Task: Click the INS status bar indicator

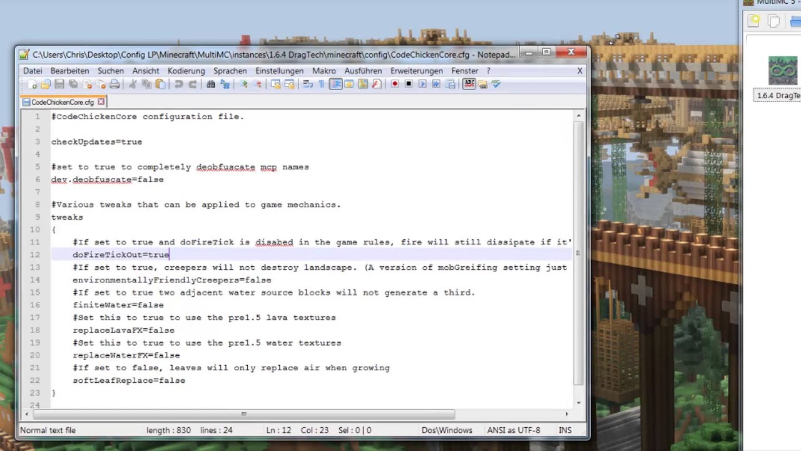Action: pyautogui.click(x=565, y=430)
